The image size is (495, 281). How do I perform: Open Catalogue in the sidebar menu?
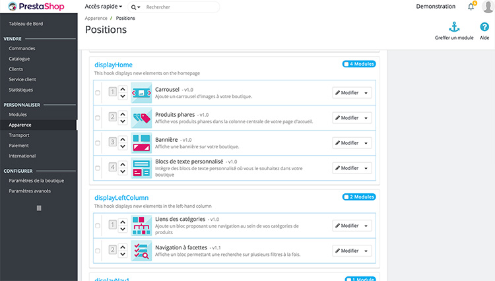pos(19,59)
